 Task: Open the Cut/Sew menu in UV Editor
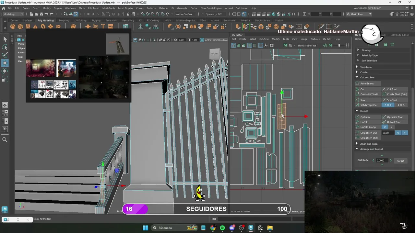click(x=264, y=39)
